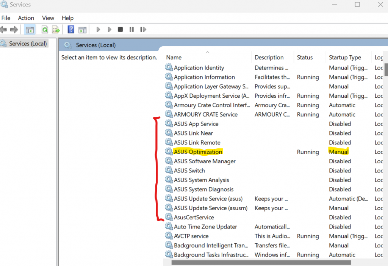
Task: Open Help using the blue question mark icon
Action: pos(70,30)
